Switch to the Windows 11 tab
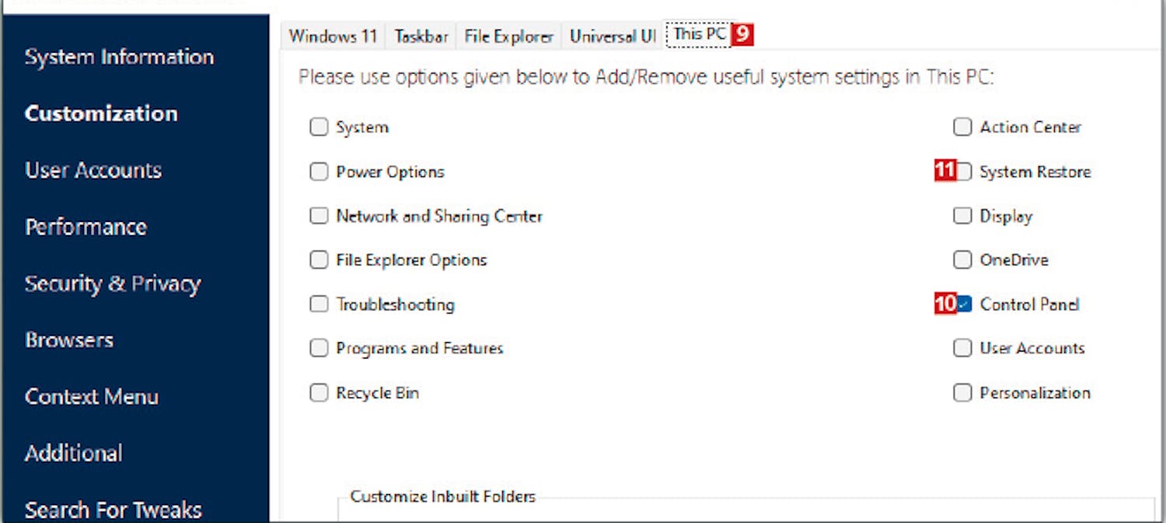Image resolution: width=1166 pixels, height=523 pixels. coord(332,36)
